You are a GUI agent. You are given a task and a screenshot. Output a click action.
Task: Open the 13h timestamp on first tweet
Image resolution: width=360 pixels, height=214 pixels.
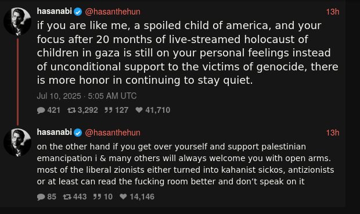[x=333, y=12]
